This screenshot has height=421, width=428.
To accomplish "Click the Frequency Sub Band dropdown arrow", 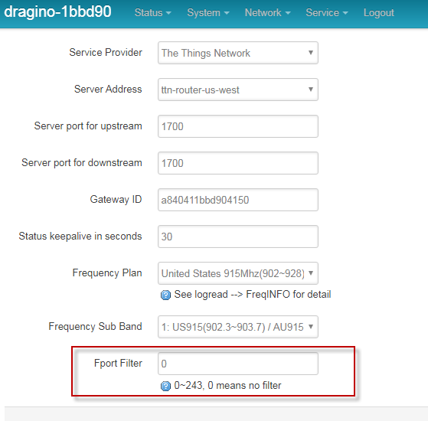I will point(310,326).
